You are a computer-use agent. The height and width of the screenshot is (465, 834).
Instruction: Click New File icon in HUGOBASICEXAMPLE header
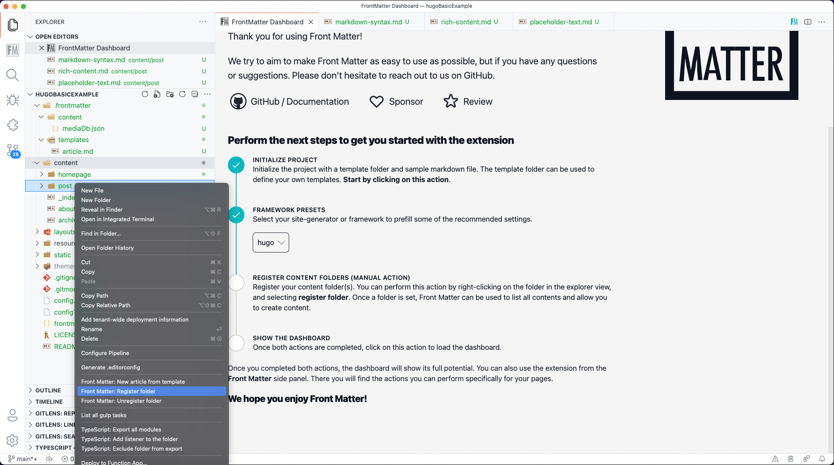click(157, 94)
